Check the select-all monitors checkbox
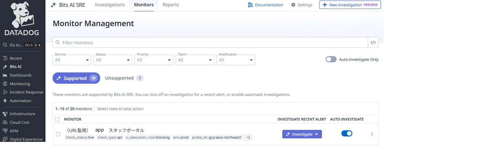The height and width of the screenshot is (146, 489). pyautogui.click(x=57, y=119)
